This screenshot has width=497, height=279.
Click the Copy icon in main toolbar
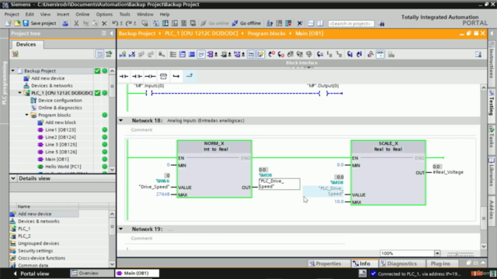click(85, 23)
